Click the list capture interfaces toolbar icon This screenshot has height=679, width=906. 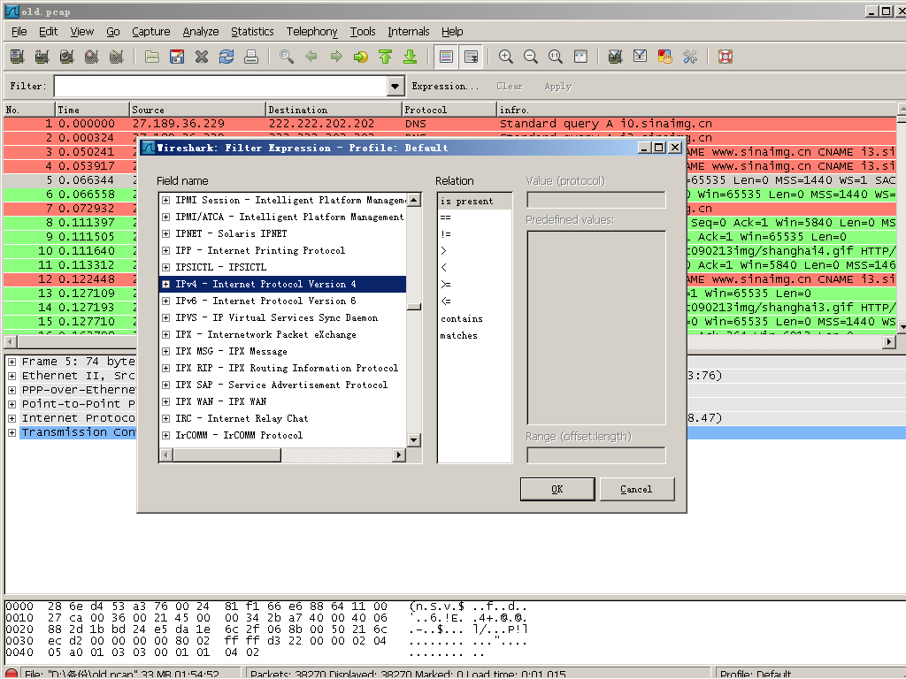click(18, 57)
